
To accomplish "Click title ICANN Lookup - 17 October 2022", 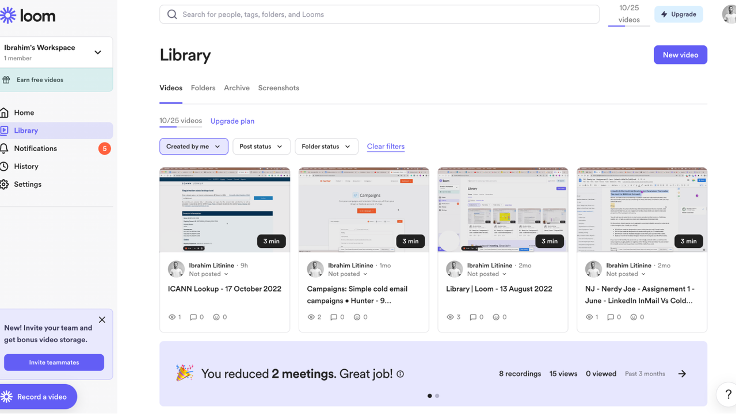I will point(224,289).
